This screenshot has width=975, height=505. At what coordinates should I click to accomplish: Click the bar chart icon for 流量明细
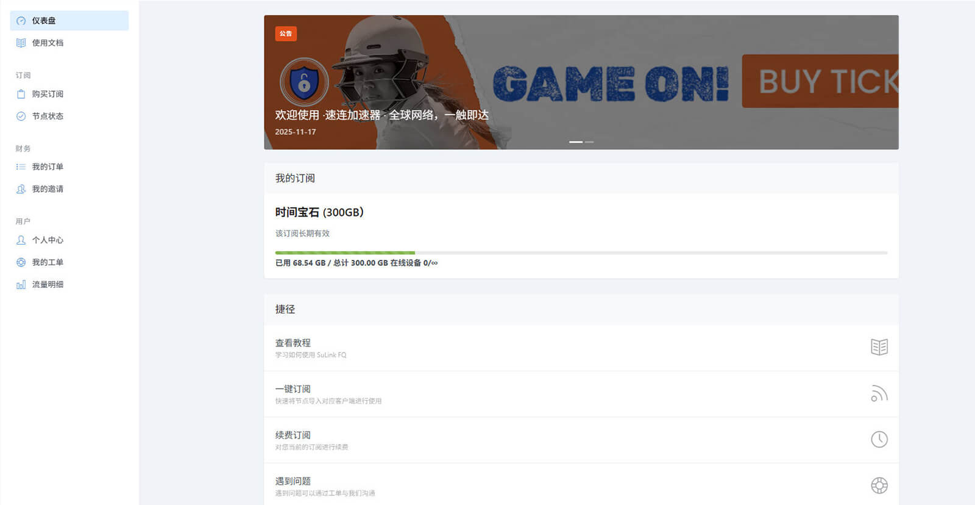coord(21,284)
